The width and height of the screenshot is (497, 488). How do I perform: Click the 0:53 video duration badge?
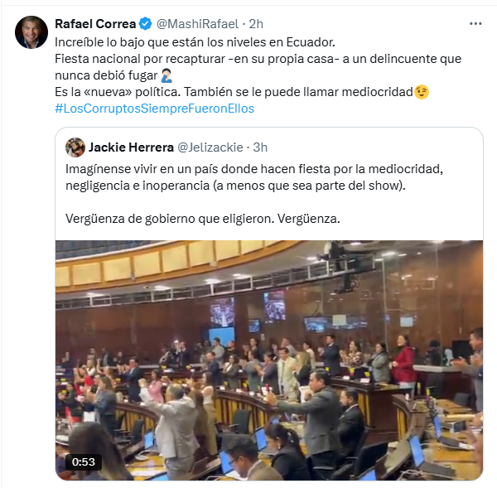click(x=84, y=462)
